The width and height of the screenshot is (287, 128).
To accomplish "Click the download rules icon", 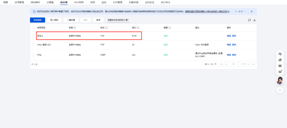I will click(x=254, y=20).
